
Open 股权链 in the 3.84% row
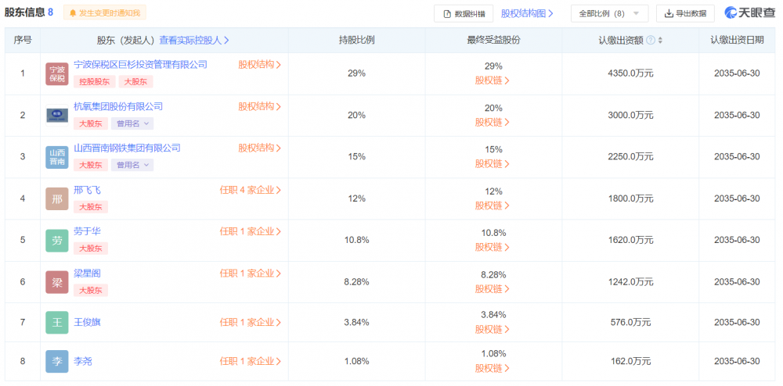point(493,329)
